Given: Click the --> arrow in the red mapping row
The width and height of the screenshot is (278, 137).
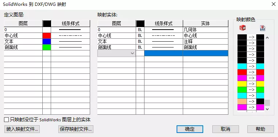Looking at the screenshot, I should coord(252,72).
